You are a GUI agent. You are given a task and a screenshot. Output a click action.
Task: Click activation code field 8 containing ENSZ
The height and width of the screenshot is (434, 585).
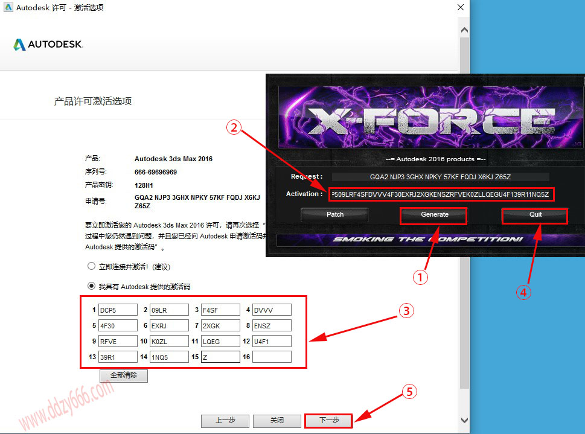coord(272,325)
